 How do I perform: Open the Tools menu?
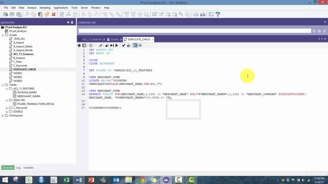click(74, 8)
